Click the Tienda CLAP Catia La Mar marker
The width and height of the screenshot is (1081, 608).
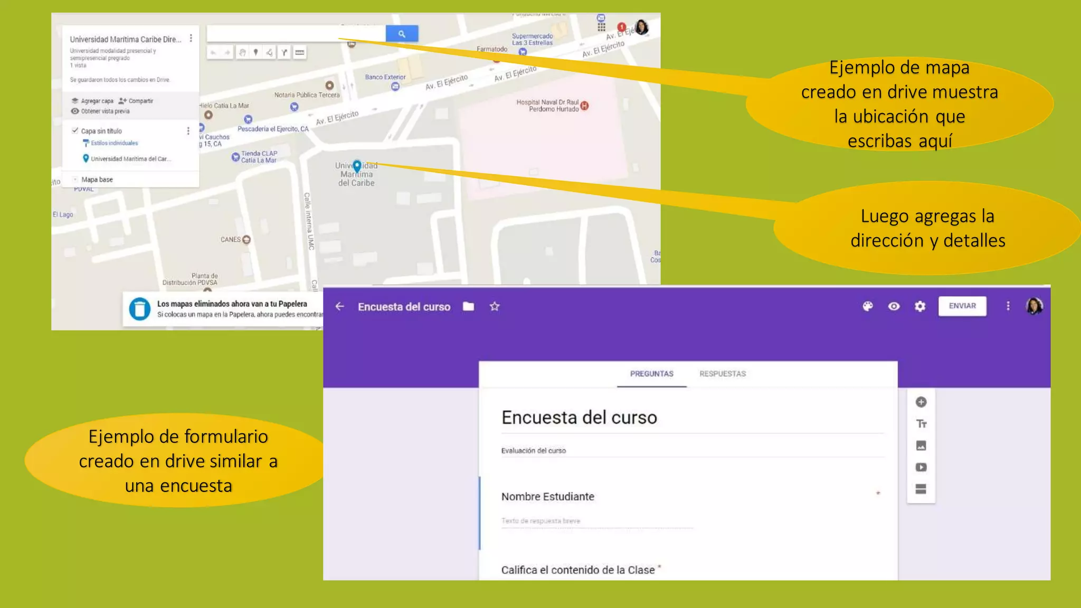(236, 157)
